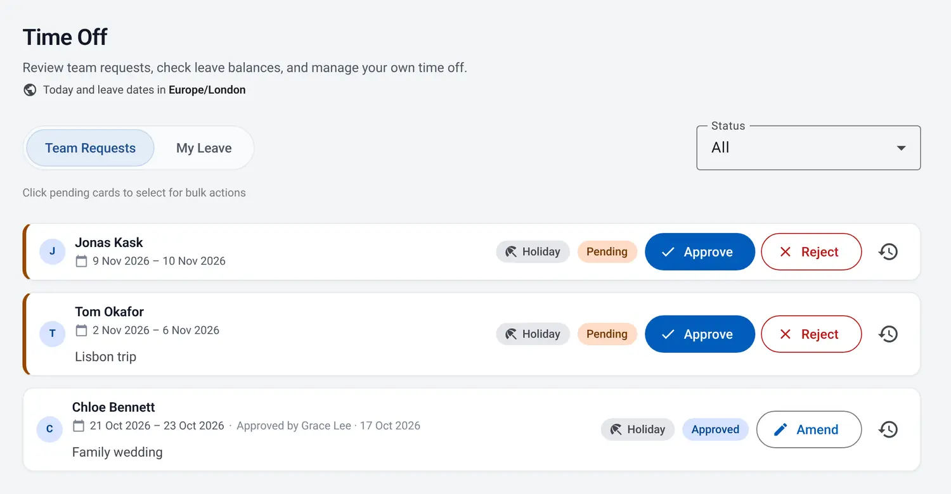Reject Jonas Kask's holiday request
Image resolution: width=951 pixels, height=494 pixels.
click(x=812, y=251)
